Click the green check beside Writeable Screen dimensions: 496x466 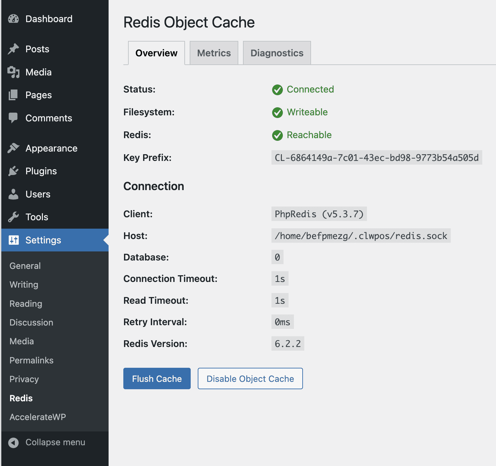click(277, 113)
